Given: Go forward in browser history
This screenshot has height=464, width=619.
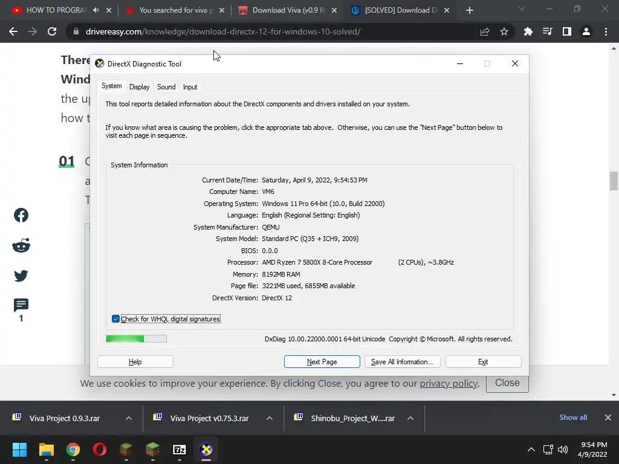Looking at the screenshot, I should [33, 31].
